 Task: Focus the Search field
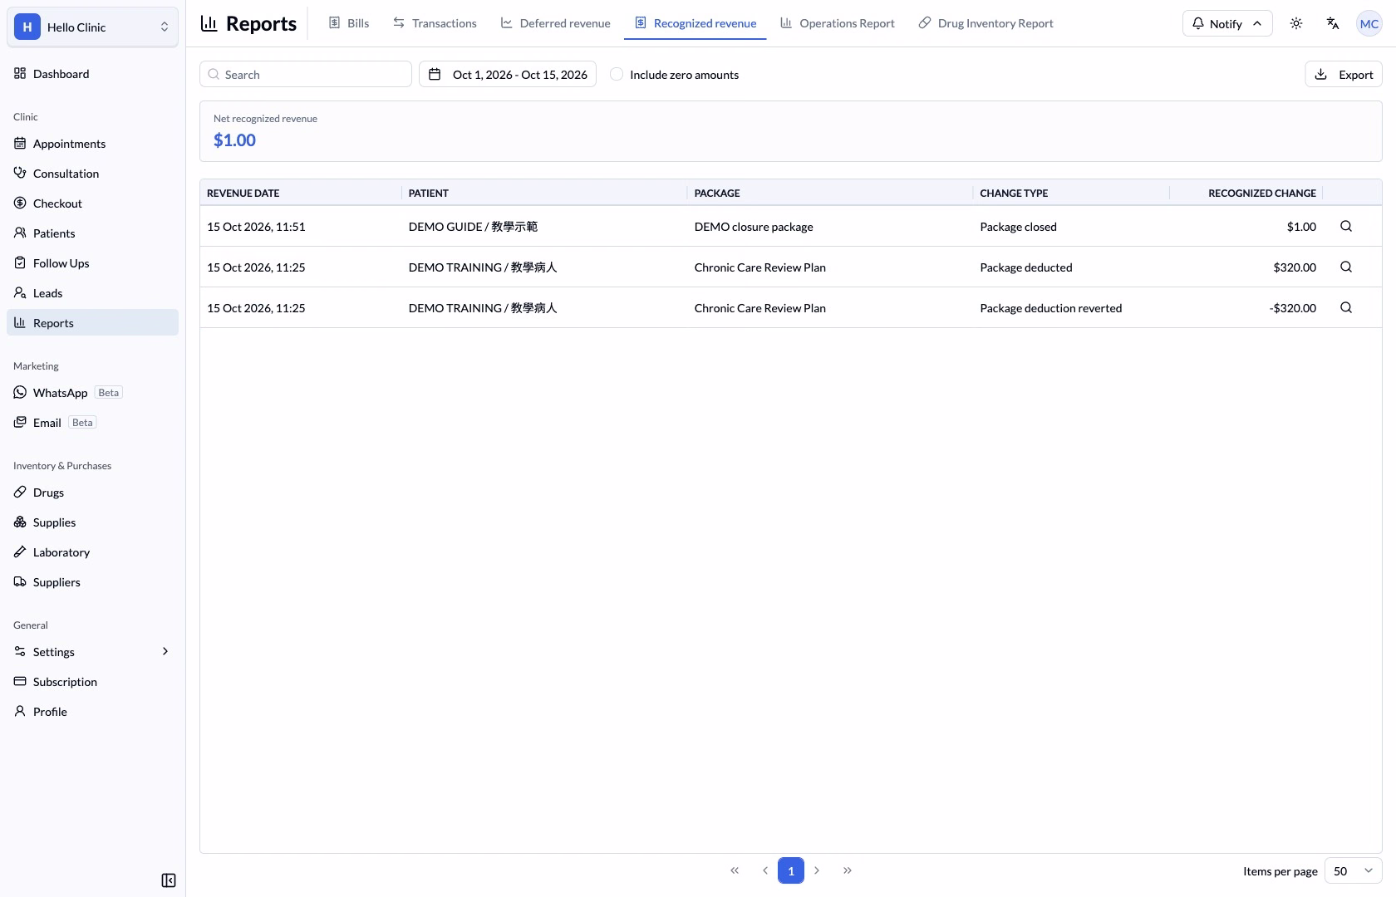pyautogui.click(x=306, y=74)
